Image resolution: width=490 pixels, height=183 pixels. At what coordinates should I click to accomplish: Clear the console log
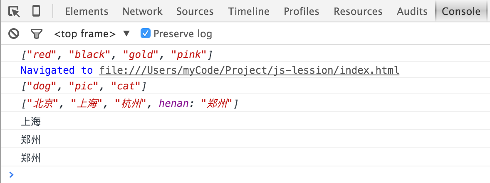click(x=14, y=33)
